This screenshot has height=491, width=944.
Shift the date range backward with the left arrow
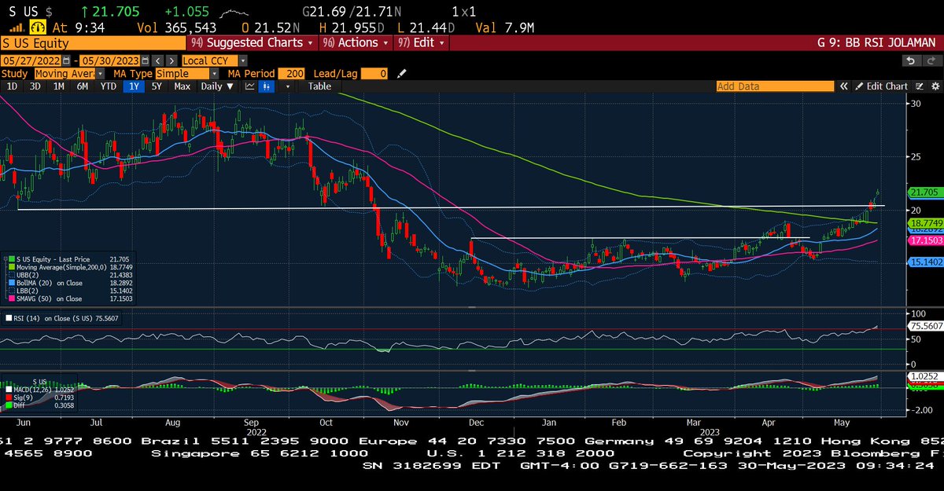click(x=157, y=60)
